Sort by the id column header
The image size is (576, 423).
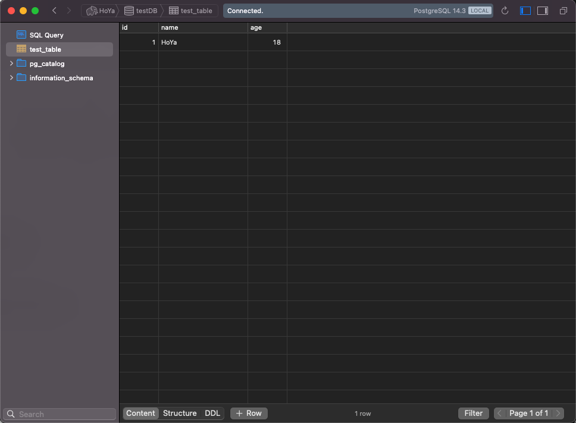pyautogui.click(x=139, y=27)
